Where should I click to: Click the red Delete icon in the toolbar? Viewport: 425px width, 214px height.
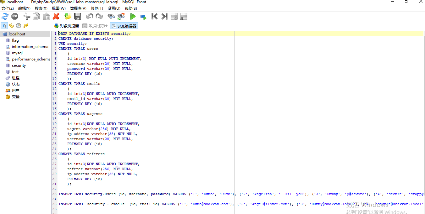(x=56, y=17)
